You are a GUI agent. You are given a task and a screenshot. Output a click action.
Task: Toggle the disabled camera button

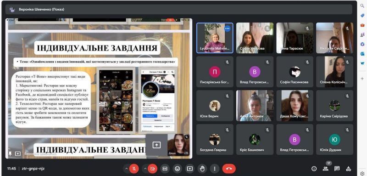153,169
